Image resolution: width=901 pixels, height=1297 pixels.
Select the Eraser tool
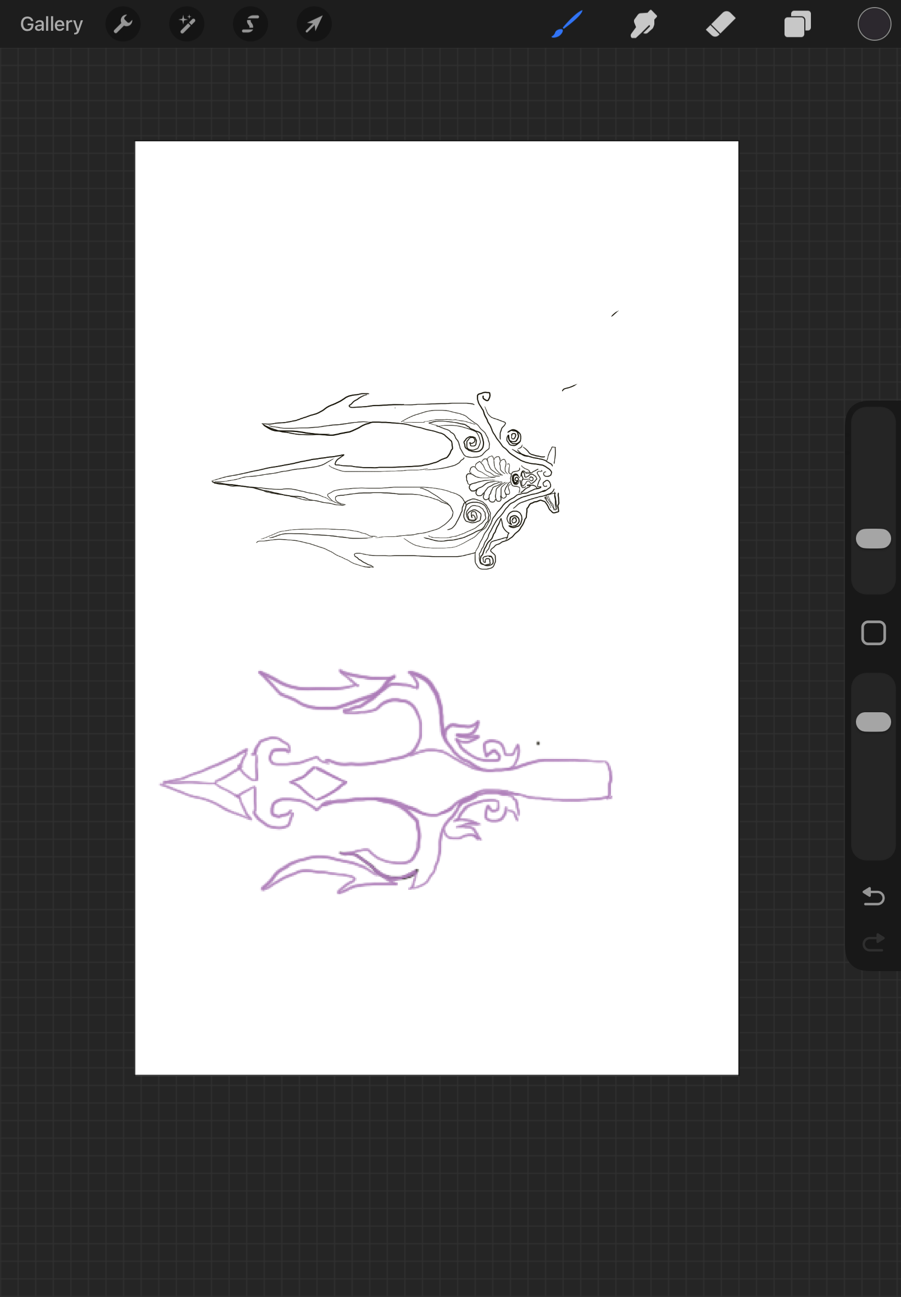[x=720, y=24]
